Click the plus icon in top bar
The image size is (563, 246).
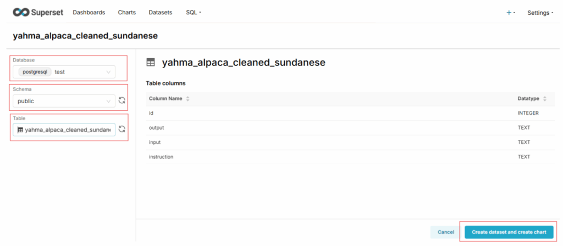[509, 13]
